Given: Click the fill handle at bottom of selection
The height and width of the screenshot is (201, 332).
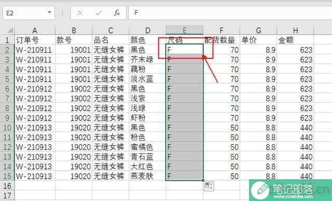Looking at the screenshot, I should (x=203, y=180).
